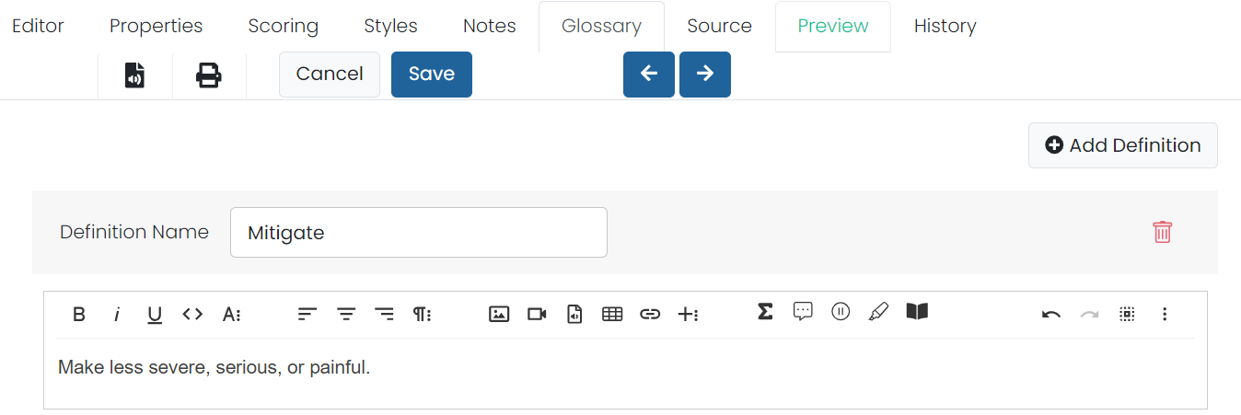Open the font size options dropdown

pyautogui.click(x=231, y=315)
